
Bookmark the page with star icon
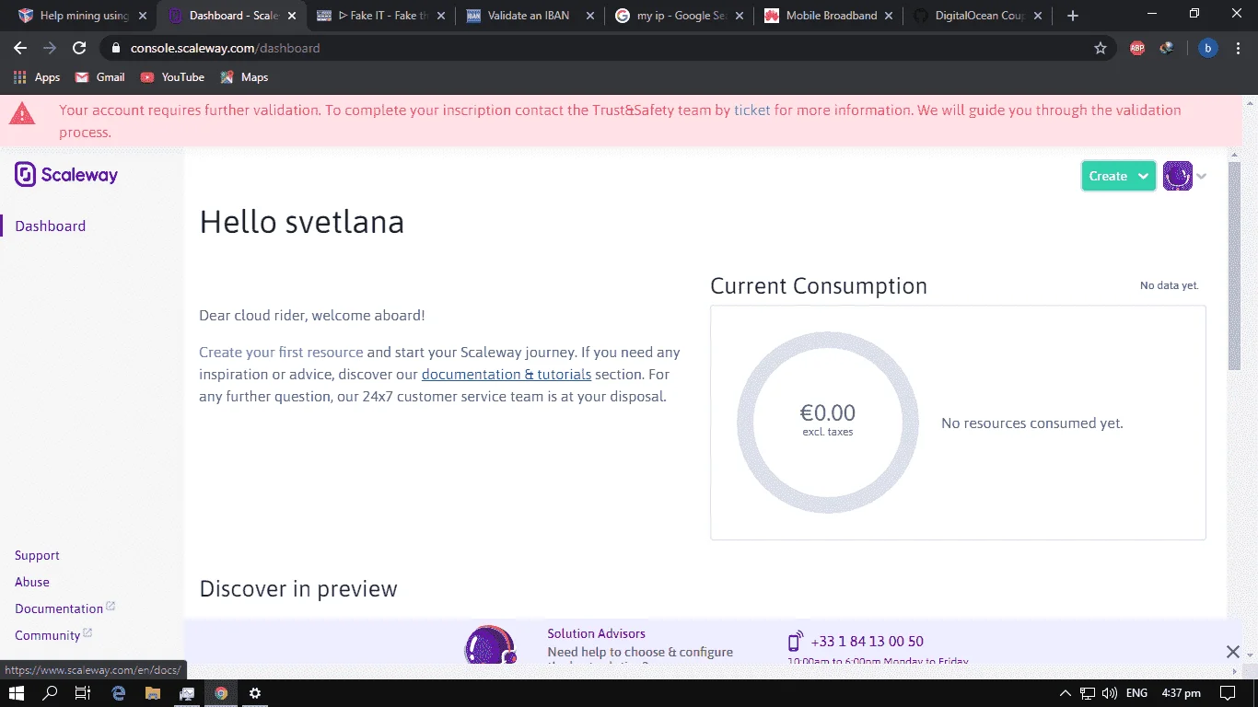[x=1101, y=48]
